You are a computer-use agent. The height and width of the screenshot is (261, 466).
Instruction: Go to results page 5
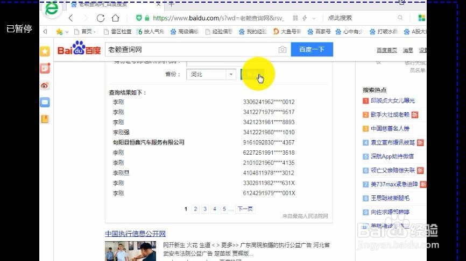tap(224, 209)
